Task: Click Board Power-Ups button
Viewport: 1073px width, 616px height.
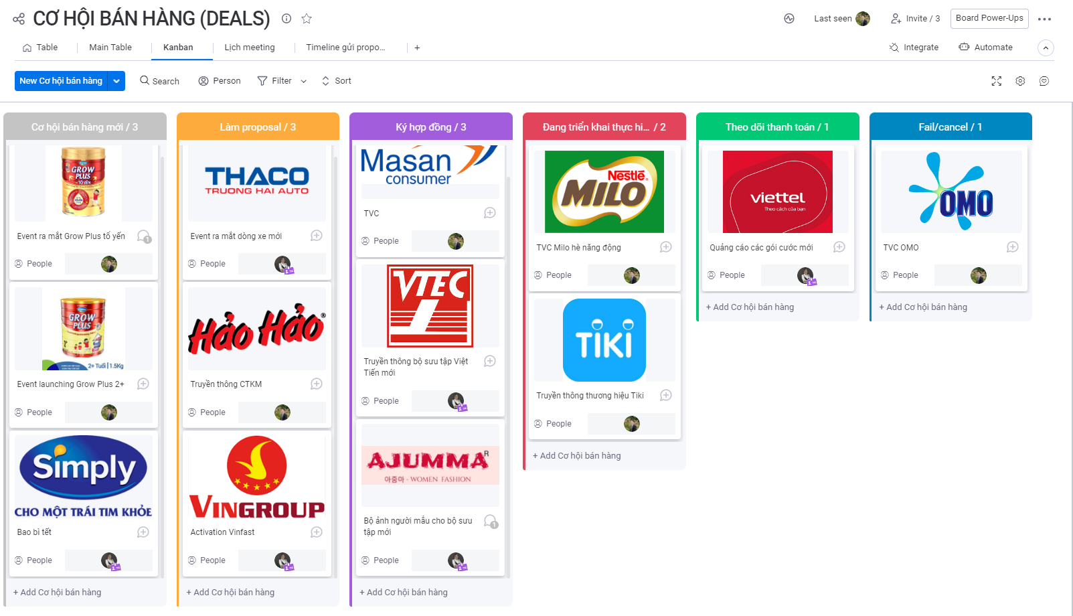Action: 989,18
